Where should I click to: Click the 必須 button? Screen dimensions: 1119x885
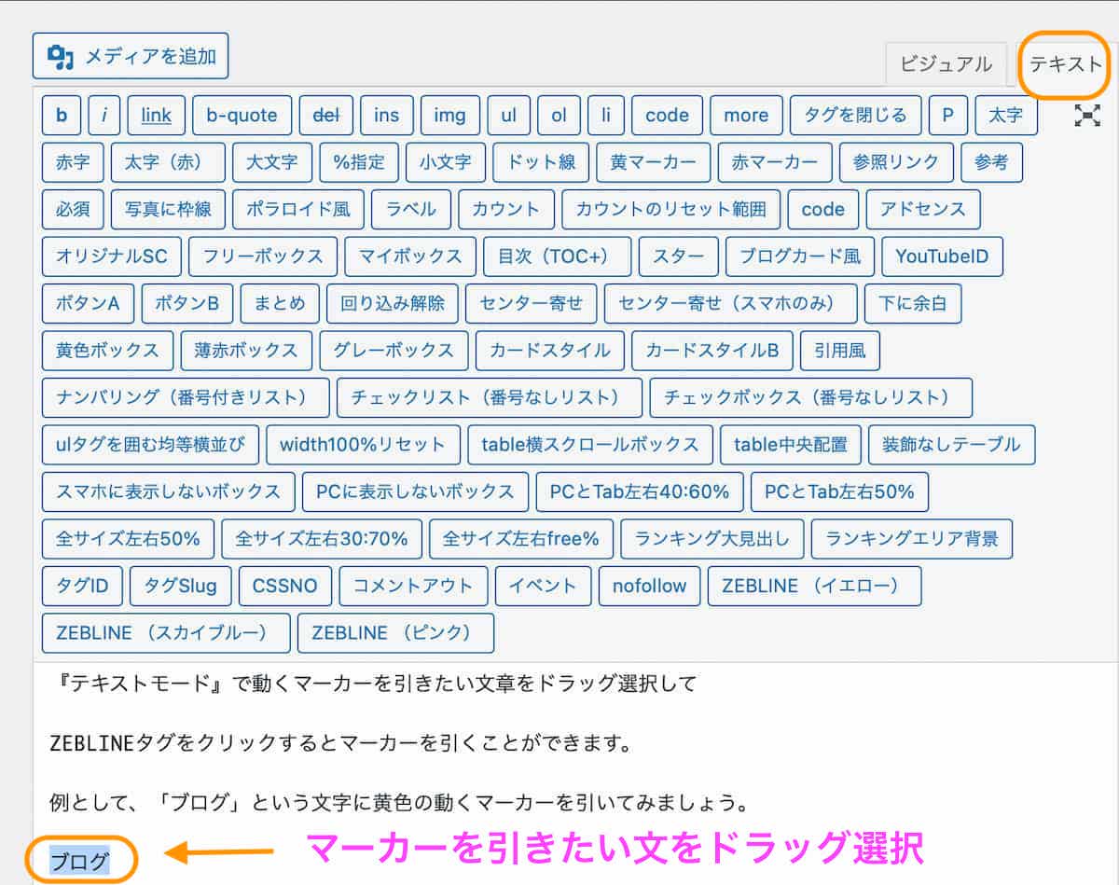click(x=73, y=209)
